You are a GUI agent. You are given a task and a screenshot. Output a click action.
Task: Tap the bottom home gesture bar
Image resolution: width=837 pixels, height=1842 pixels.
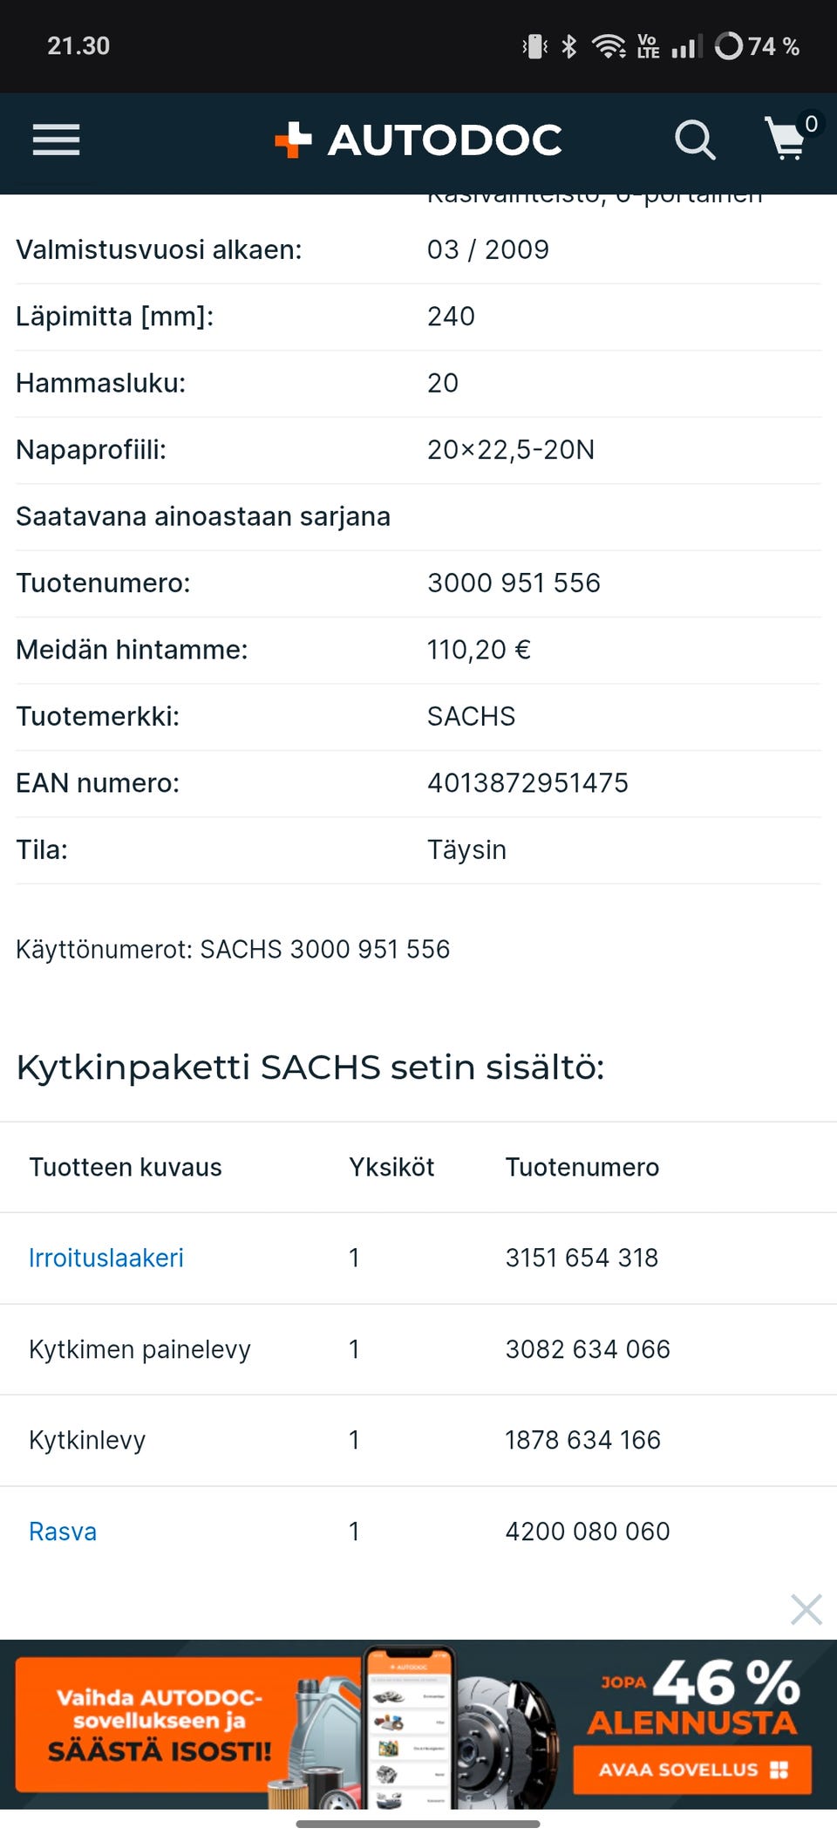point(418,1824)
